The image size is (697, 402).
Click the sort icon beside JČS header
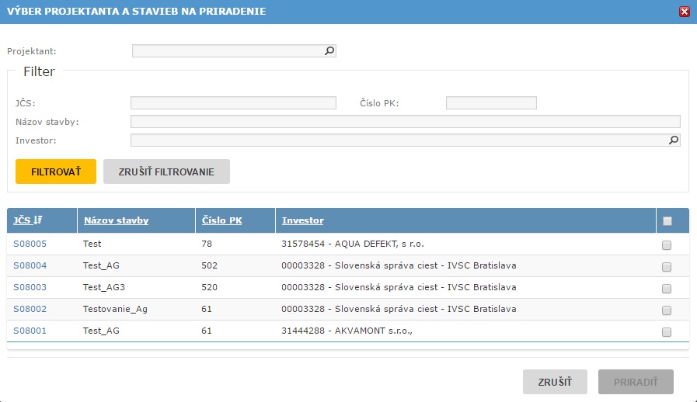(x=37, y=220)
